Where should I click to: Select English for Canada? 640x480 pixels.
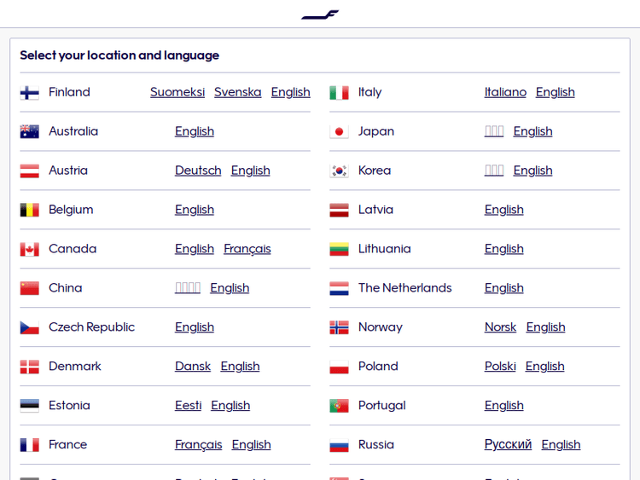(195, 249)
